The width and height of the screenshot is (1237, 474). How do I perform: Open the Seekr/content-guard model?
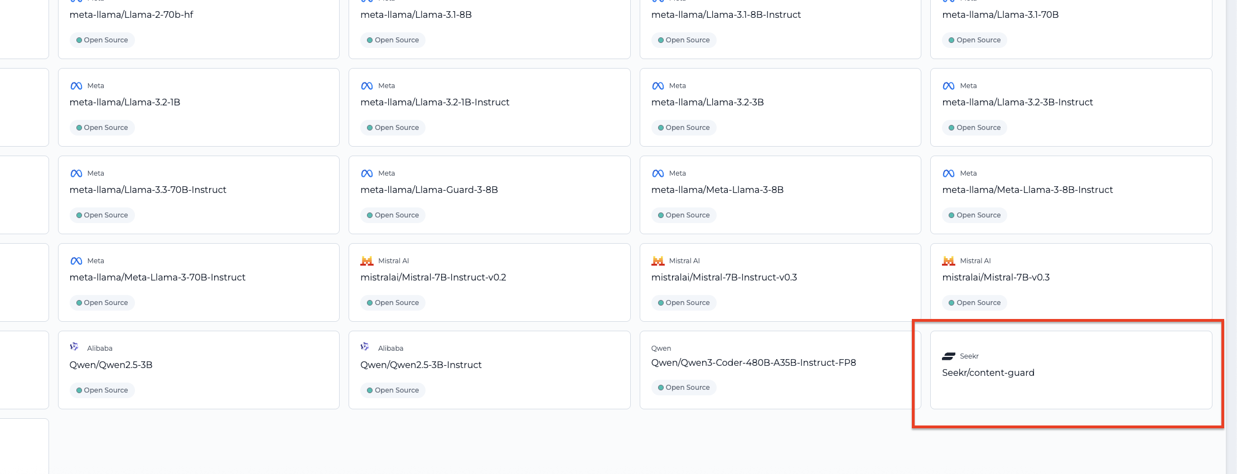1071,370
